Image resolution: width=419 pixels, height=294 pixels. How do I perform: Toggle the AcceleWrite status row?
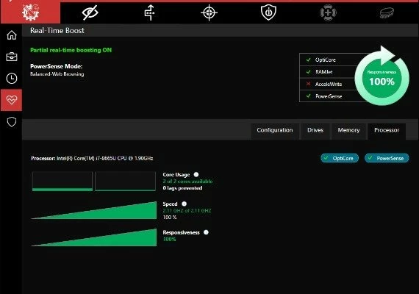point(329,84)
